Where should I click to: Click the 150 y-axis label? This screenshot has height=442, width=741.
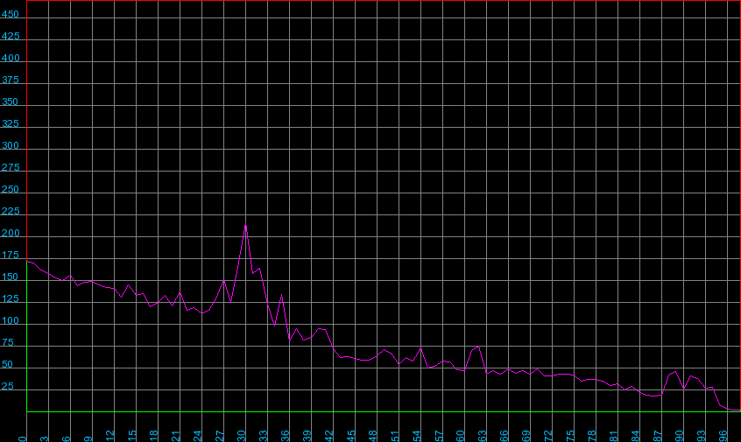10,277
